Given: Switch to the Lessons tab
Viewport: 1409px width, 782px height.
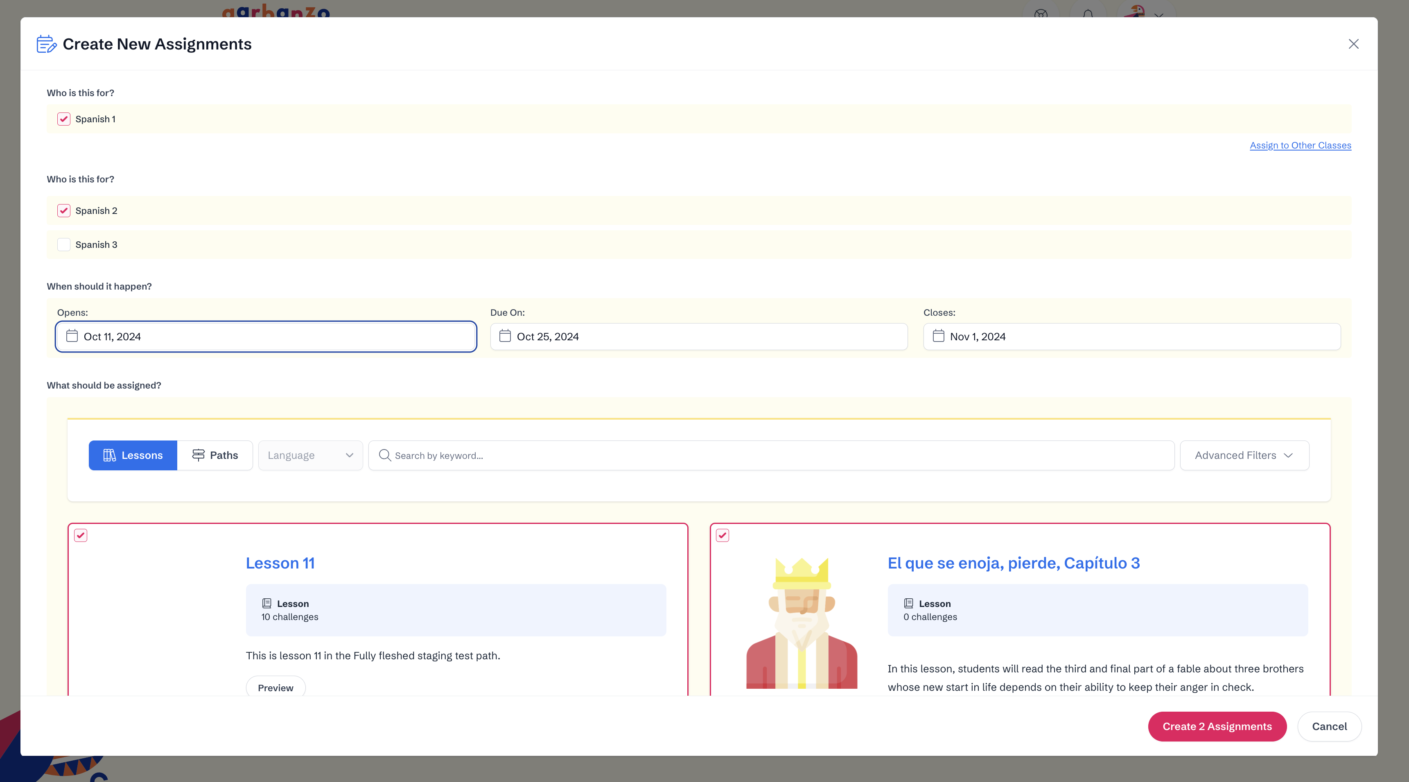Looking at the screenshot, I should tap(133, 455).
